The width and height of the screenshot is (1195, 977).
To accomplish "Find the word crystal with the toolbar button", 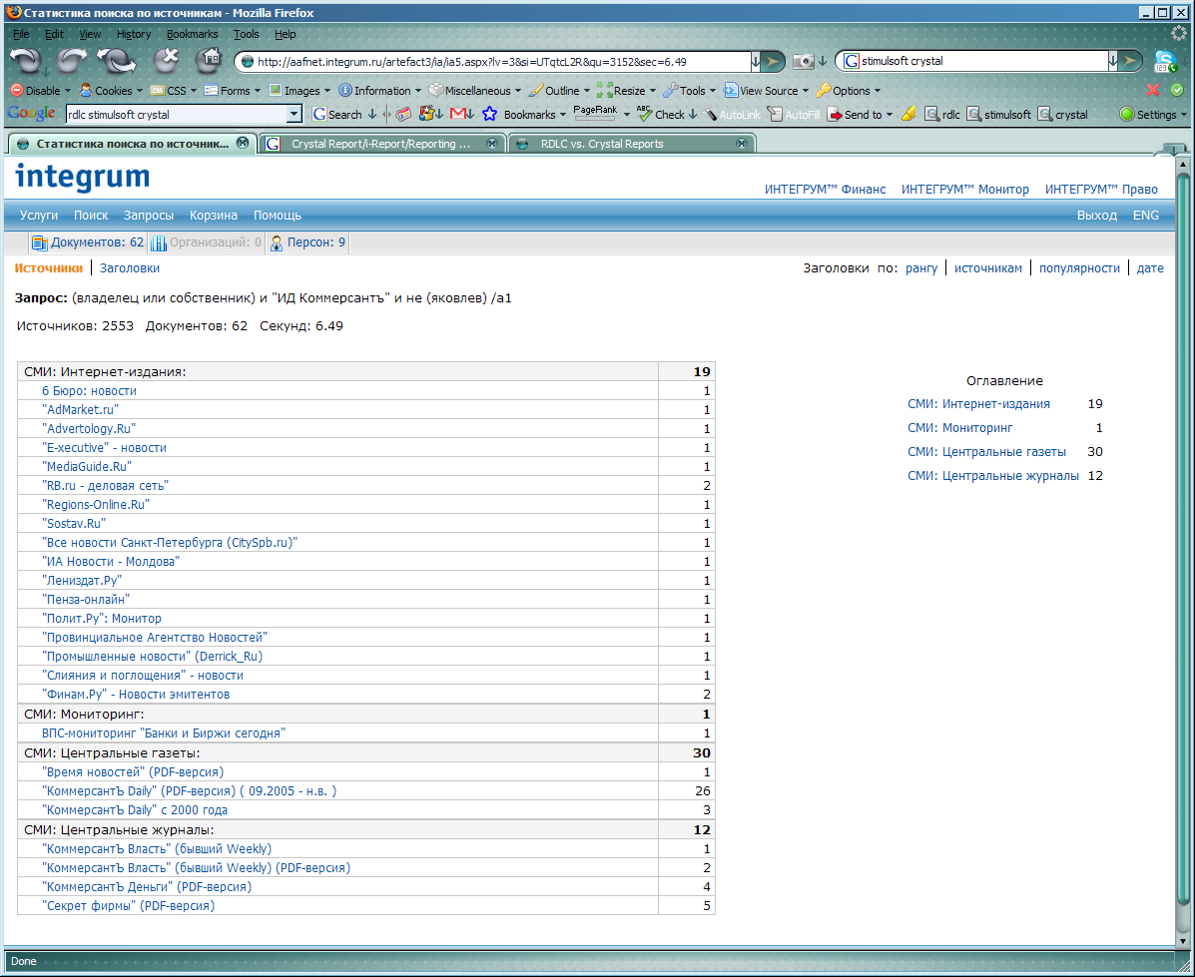I will click(1063, 115).
